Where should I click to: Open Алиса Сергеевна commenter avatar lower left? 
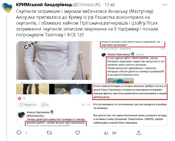(21, 114)
